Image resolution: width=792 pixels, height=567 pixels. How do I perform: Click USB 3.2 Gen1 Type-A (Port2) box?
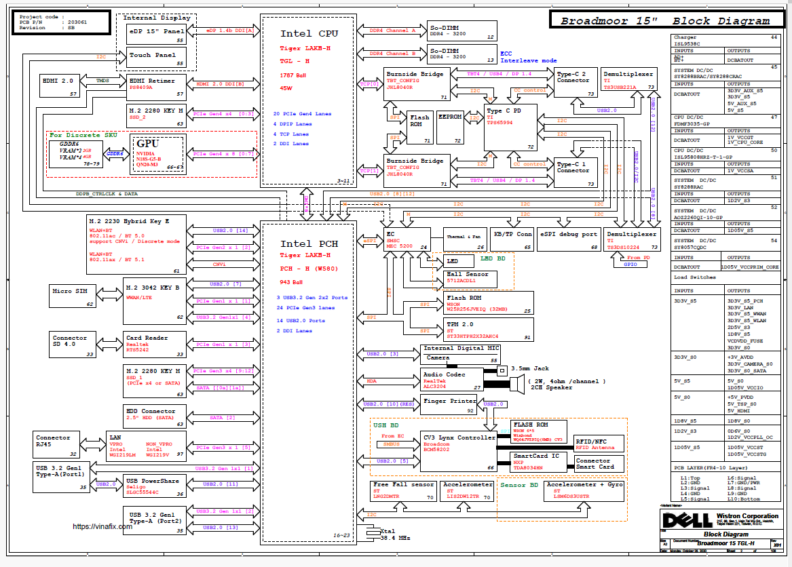pyautogui.click(x=155, y=521)
